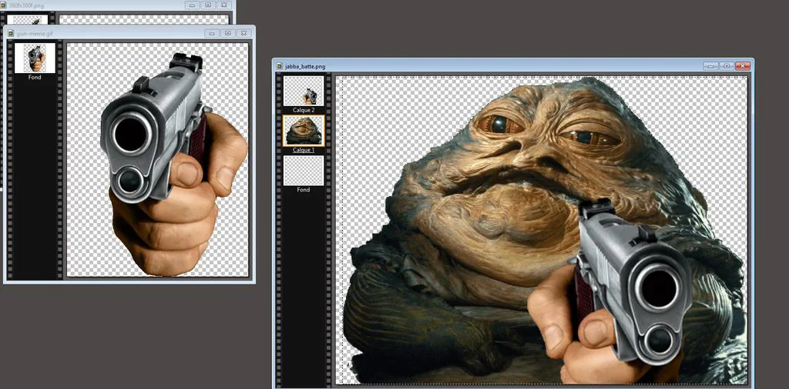This screenshot has height=389, width=789.
Task: Click the document icon of gun-meme.gif window
Action: (x=11, y=33)
